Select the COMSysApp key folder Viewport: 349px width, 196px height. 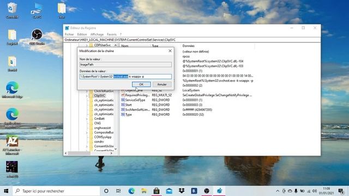coord(103,137)
